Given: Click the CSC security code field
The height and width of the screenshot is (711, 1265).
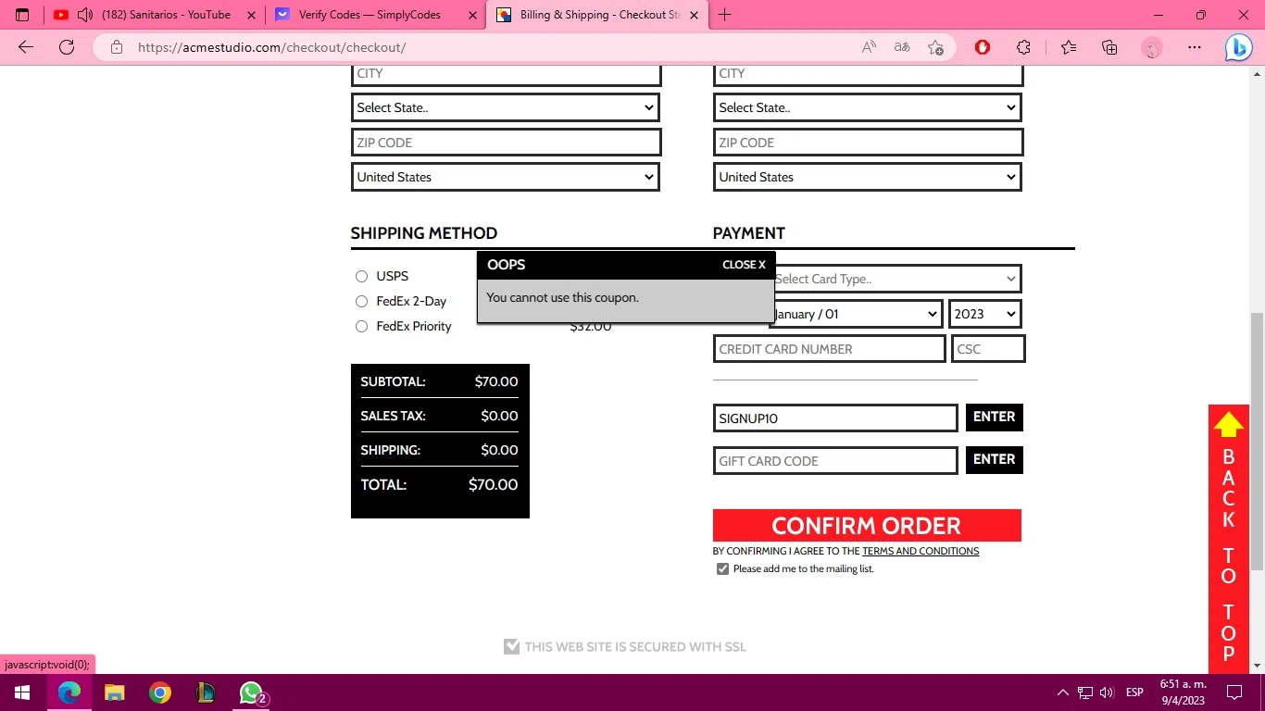Looking at the screenshot, I should [x=988, y=349].
